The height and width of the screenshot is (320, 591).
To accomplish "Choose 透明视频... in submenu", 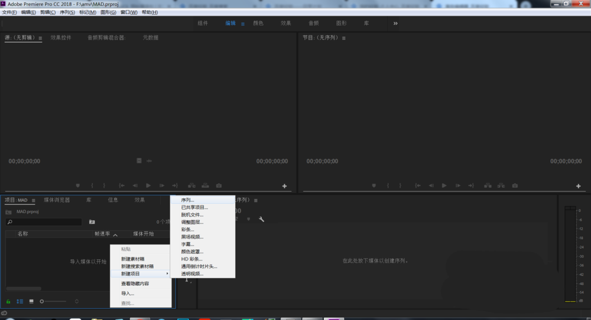I will tap(203, 274).
